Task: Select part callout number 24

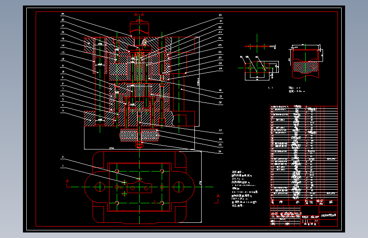Action: pyautogui.click(x=220, y=38)
